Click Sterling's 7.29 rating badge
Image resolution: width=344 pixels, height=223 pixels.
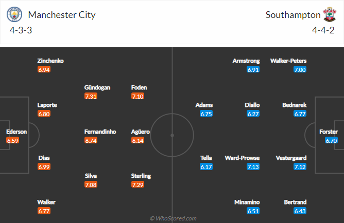coord(138,184)
